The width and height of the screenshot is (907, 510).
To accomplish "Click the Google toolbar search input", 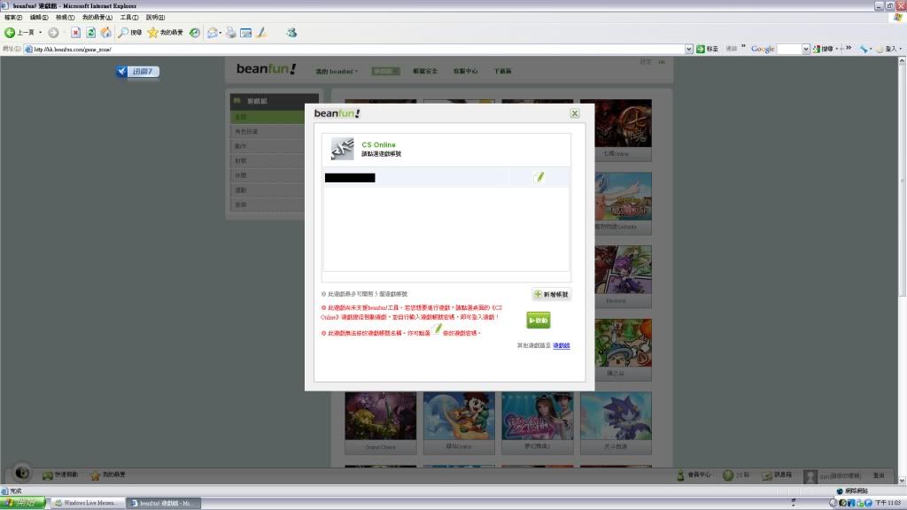I will pyautogui.click(x=789, y=50).
